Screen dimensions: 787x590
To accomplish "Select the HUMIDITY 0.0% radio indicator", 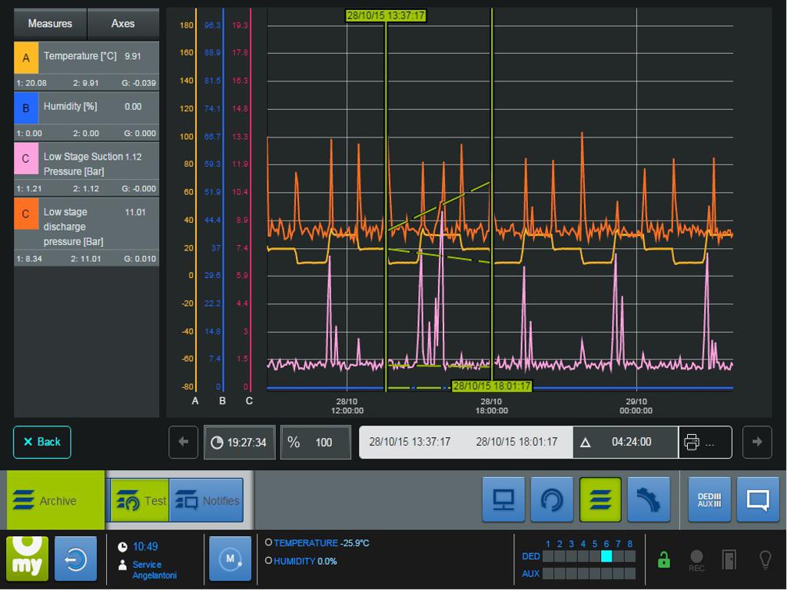I will (x=268, y=561).
